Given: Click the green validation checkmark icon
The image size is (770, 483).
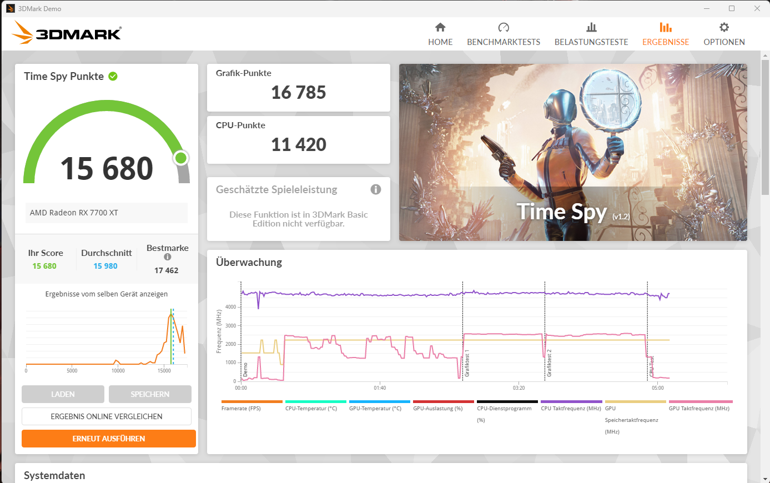Looking at the screenshot, I should pyautogui.click(x=113, y=76).
